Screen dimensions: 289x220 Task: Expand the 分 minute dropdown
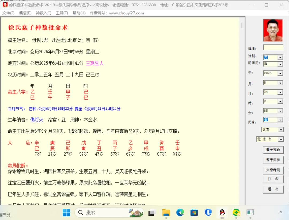(280, 111)
